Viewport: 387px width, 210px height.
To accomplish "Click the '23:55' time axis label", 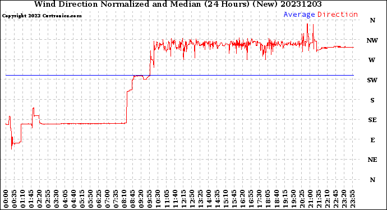I will (352, 199).
